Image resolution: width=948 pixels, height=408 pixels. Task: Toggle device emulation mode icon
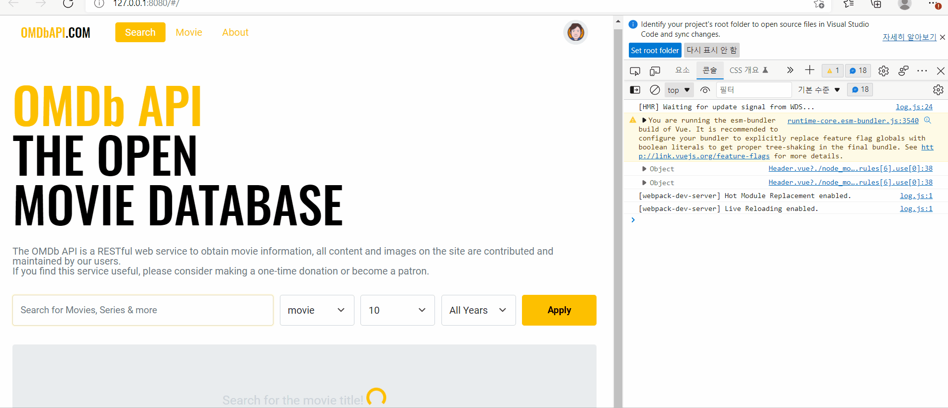point(655,71)
